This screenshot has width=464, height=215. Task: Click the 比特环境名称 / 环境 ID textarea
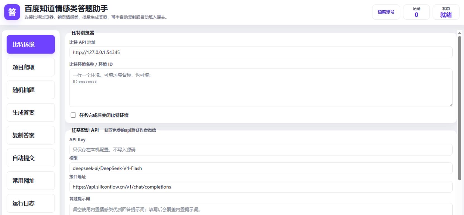(x=261, y=88)
